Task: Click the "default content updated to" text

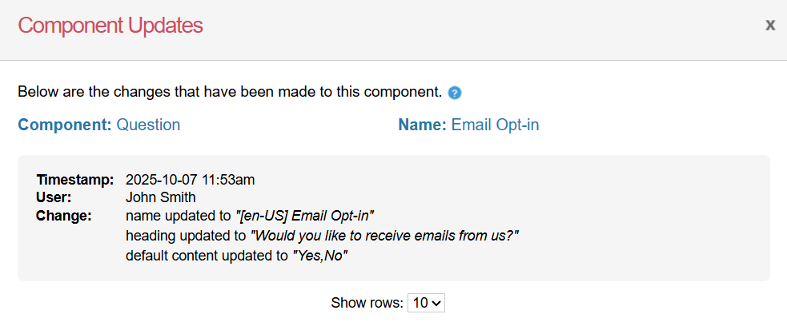Action: pyautogui.click(x=207, y=256)
